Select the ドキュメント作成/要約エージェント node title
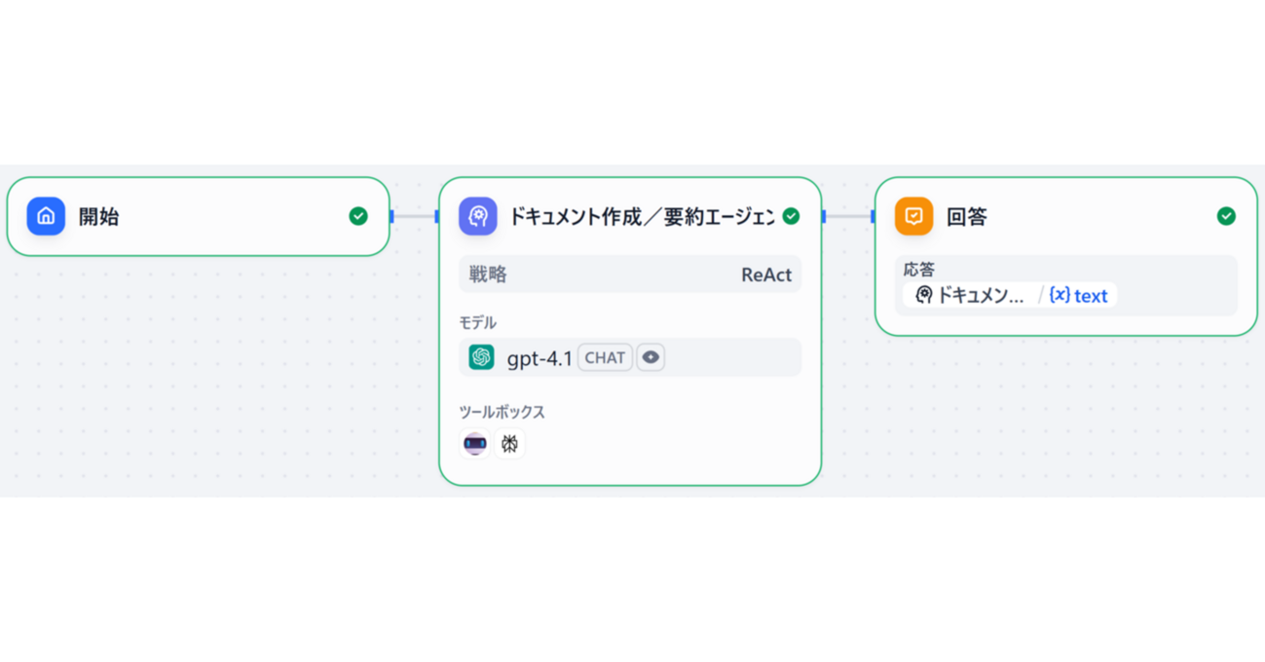The width and height of the screenshot is (1265, 662). [x=642, y=216]
